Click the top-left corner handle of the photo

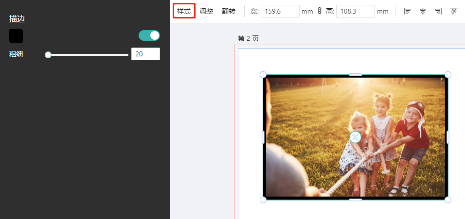coord(263,75)
